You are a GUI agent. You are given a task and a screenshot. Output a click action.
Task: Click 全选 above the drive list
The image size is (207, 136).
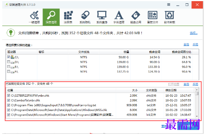tap(186, 45)
